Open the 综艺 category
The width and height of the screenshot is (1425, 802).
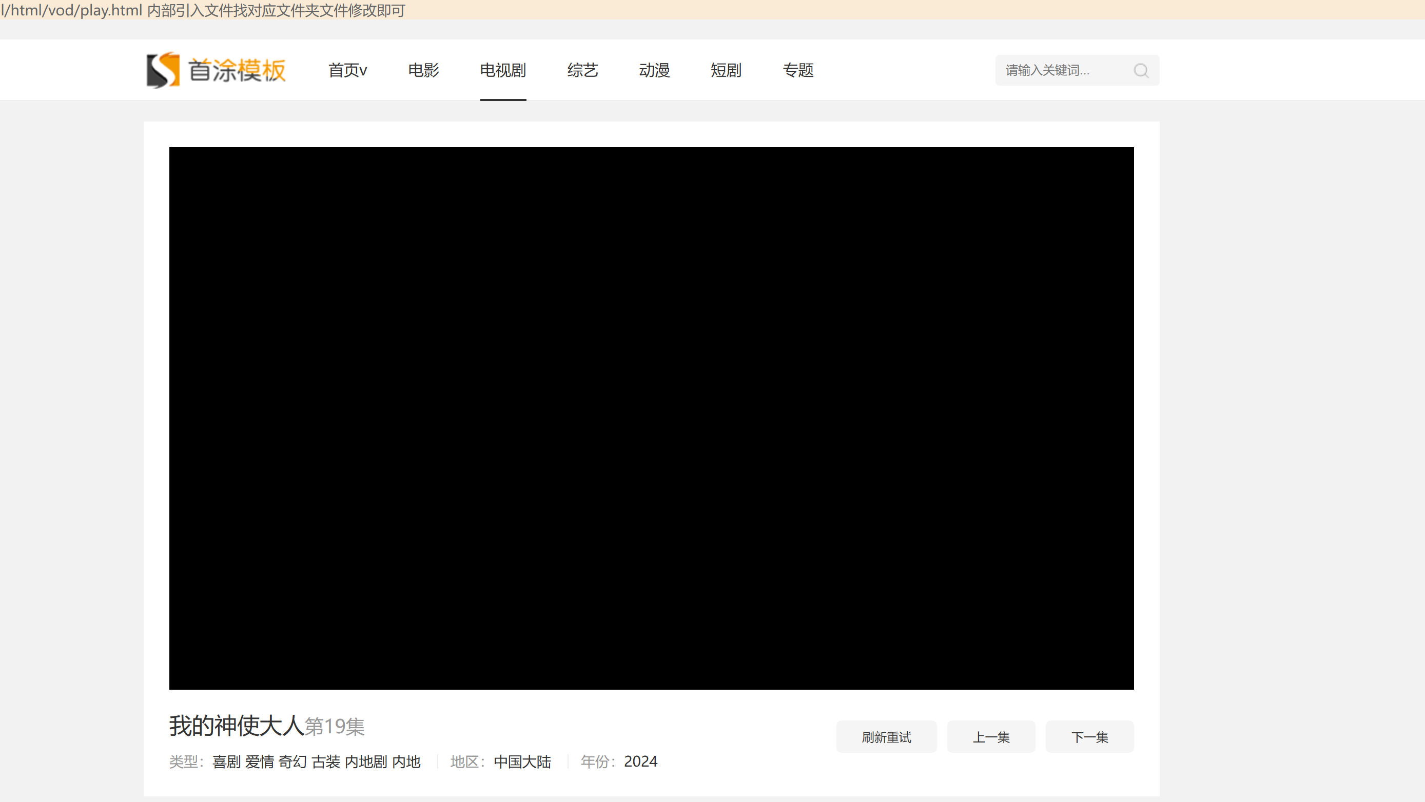point(582,70)
